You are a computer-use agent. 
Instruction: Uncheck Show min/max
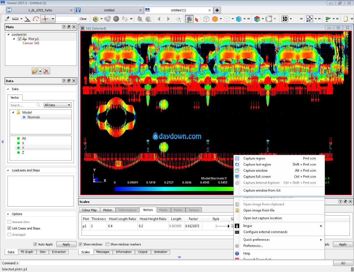(80, 244)
